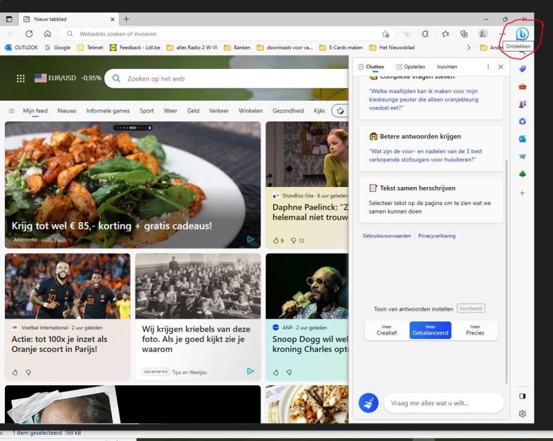The image size is (553, 441).
Task: Open the Outlook icon in Edge sidebar
Action: (x=523, y=139)
